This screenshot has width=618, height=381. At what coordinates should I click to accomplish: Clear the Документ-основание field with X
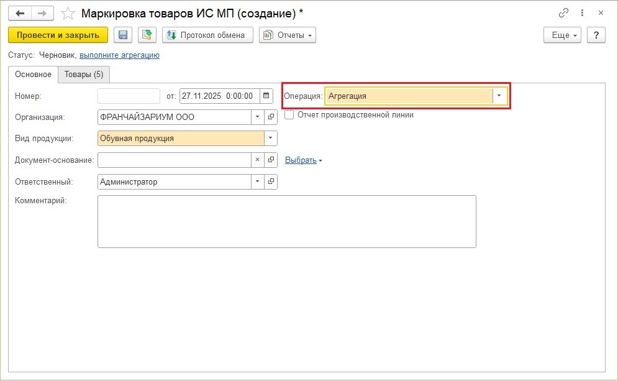pos(258,160)
